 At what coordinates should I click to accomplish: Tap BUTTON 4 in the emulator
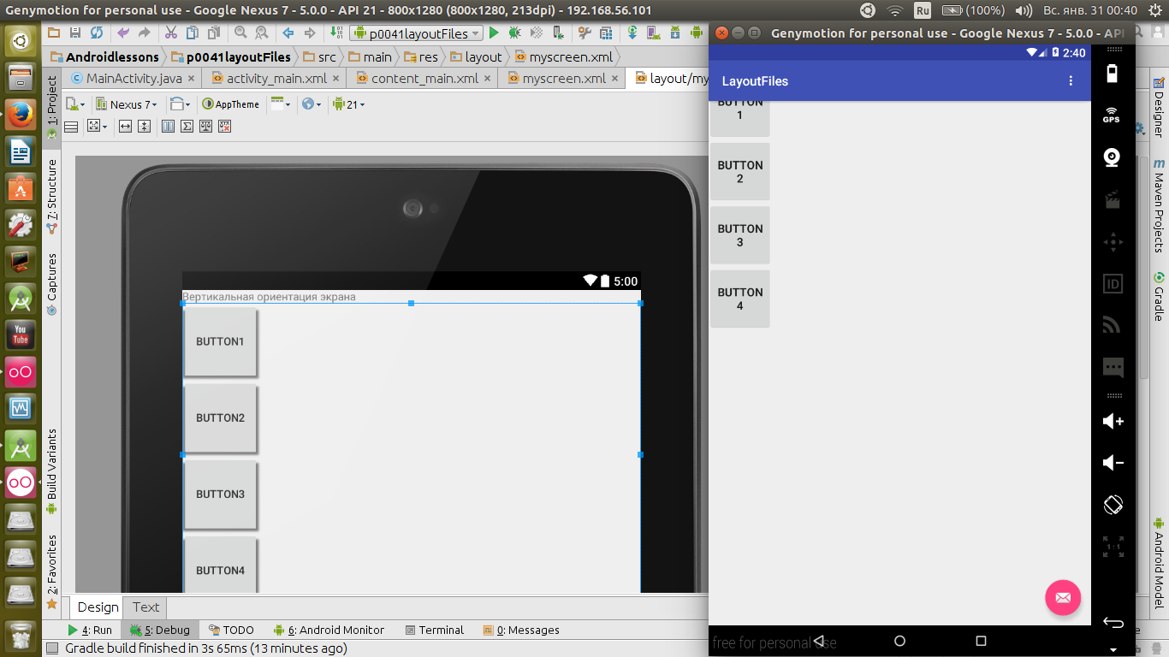click(740, 299)
